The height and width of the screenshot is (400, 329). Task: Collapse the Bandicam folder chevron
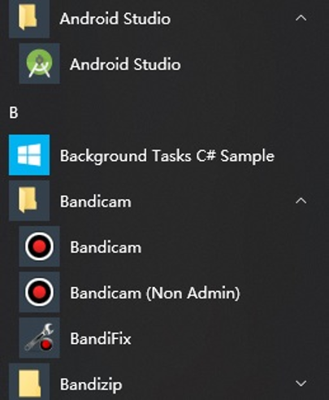tap(301, 201)
